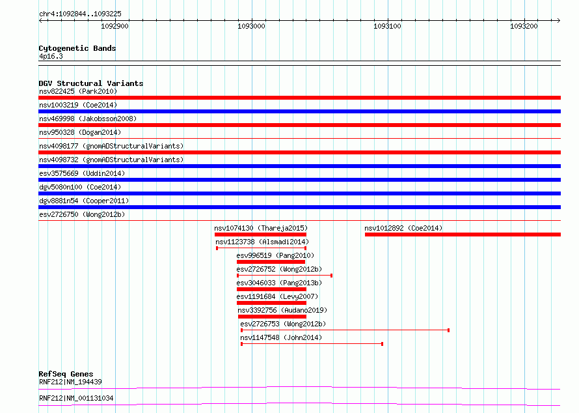Screen dimensions: 579x413
Task: Click the red bar under nsv4098177
Action: [x=299, y=152]
